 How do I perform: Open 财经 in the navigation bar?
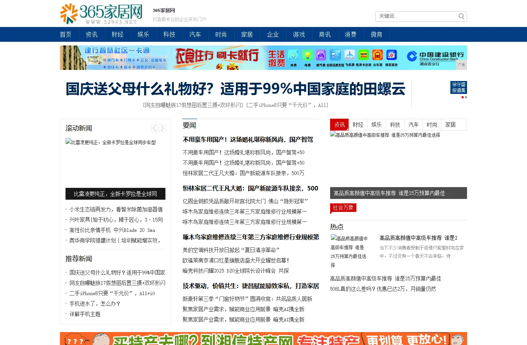pyautogui.click(x=117, y=34)
